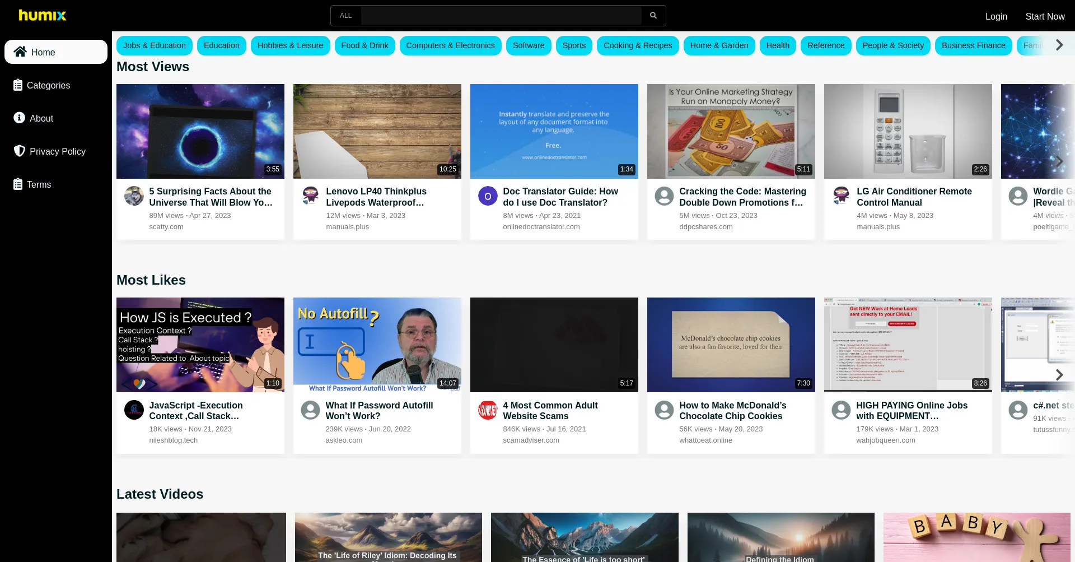Click the 'manuals.plus' text under Lenovo video

coord(348,227)
